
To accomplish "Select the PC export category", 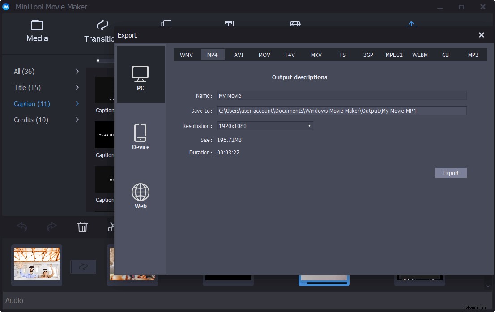I will (141, 76).
